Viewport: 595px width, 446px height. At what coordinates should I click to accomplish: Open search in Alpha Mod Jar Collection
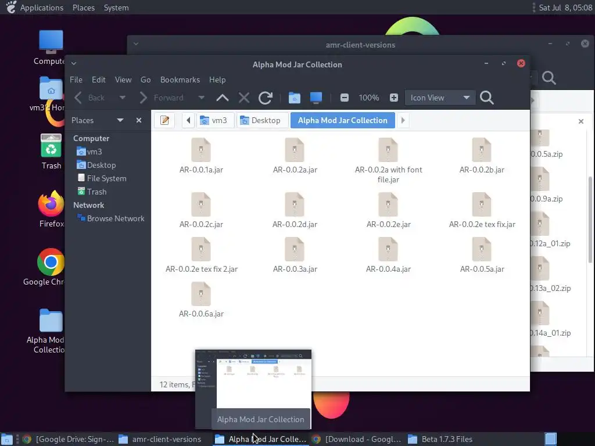click(486, 98)
